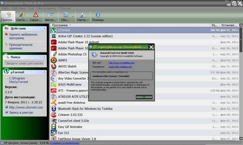
Task: Open the Вид menu
Action: pos(31,8)
